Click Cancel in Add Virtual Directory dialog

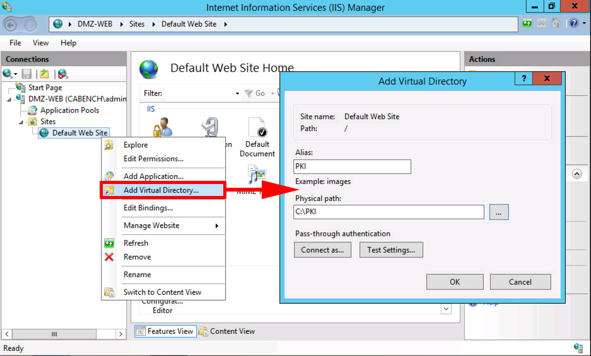tap(520, 282)
